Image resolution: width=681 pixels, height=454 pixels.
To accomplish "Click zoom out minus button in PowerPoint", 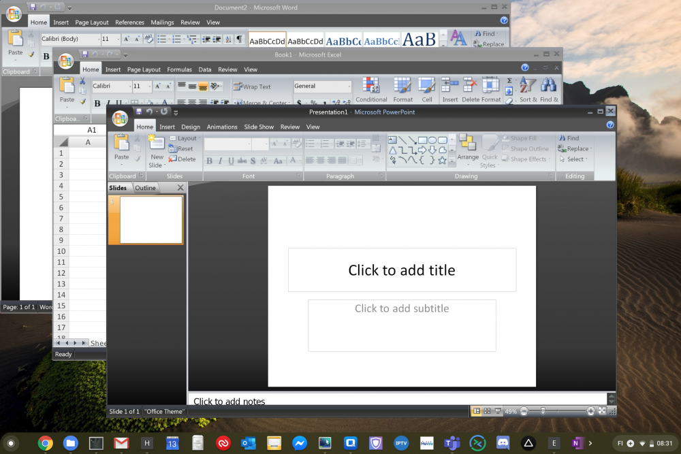I will click(x=524, y=411).
